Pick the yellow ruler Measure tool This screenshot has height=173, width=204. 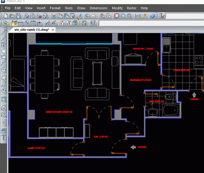click(144, 15)
